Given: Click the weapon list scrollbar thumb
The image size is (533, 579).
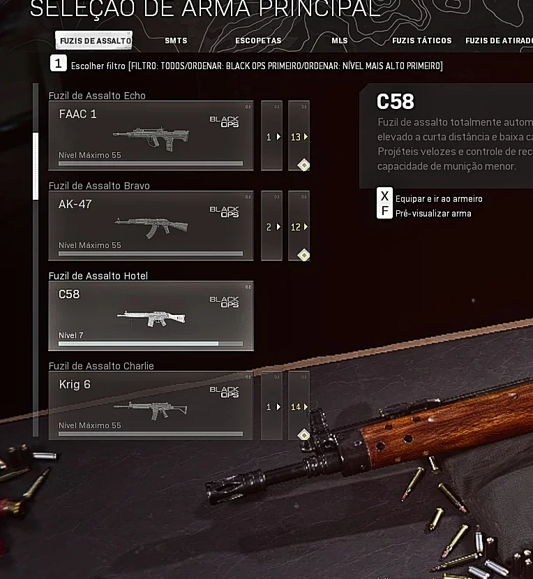Looking at the screenshot, I should click(x=36, y=166).
